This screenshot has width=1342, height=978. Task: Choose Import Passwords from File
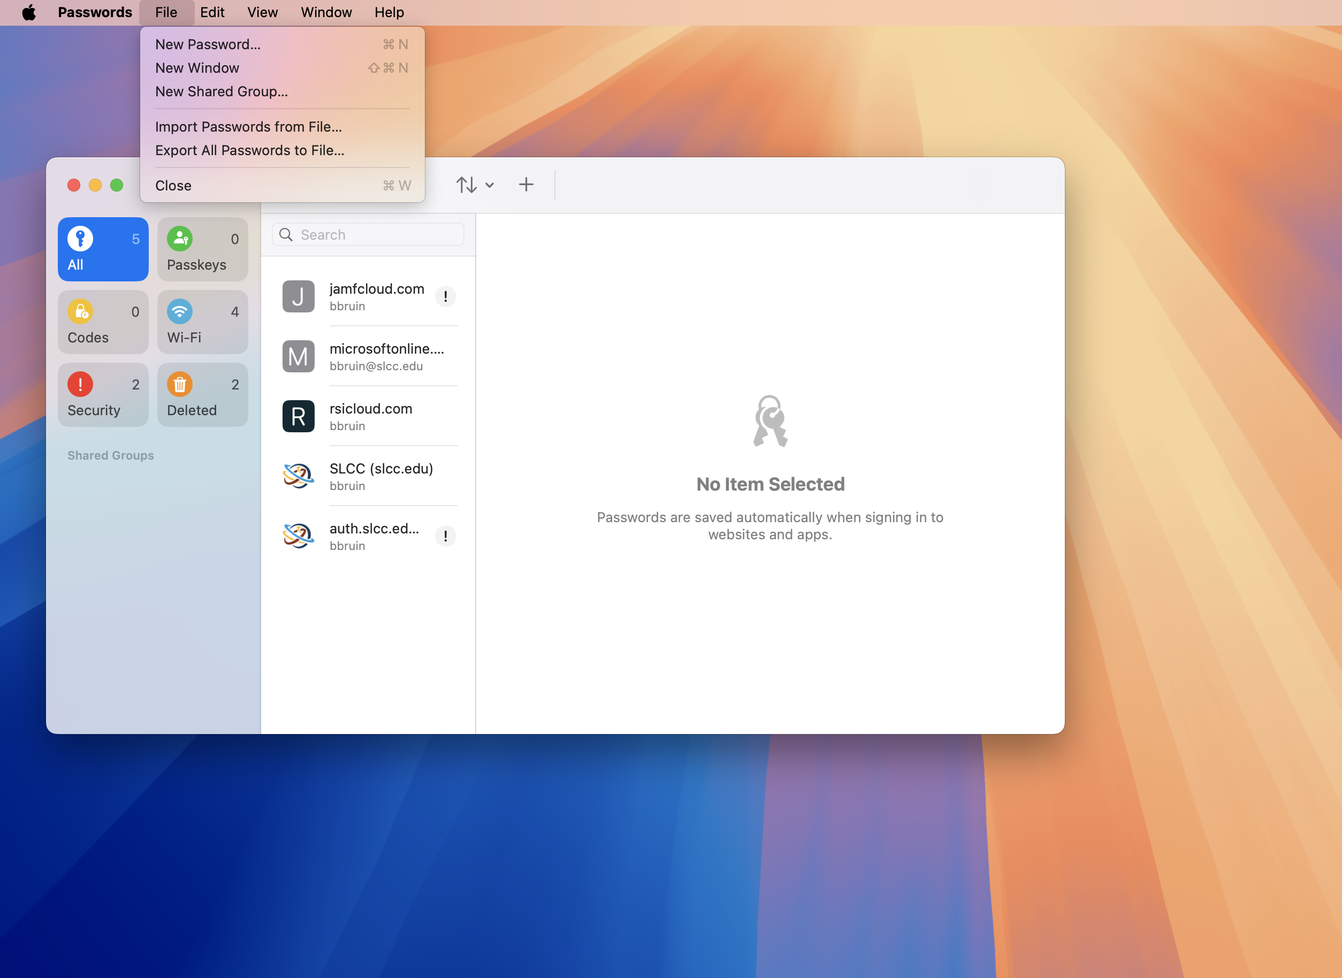point(248,127)
